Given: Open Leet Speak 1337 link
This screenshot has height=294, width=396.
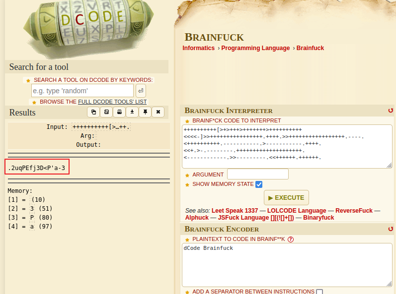Looking at the screenshot, I should 235,211.
